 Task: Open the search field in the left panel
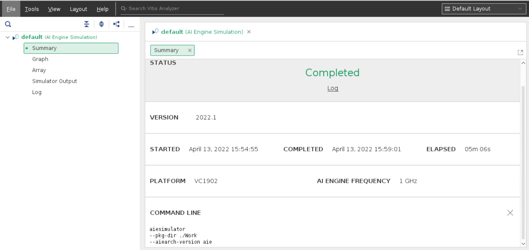pos(8,24)
